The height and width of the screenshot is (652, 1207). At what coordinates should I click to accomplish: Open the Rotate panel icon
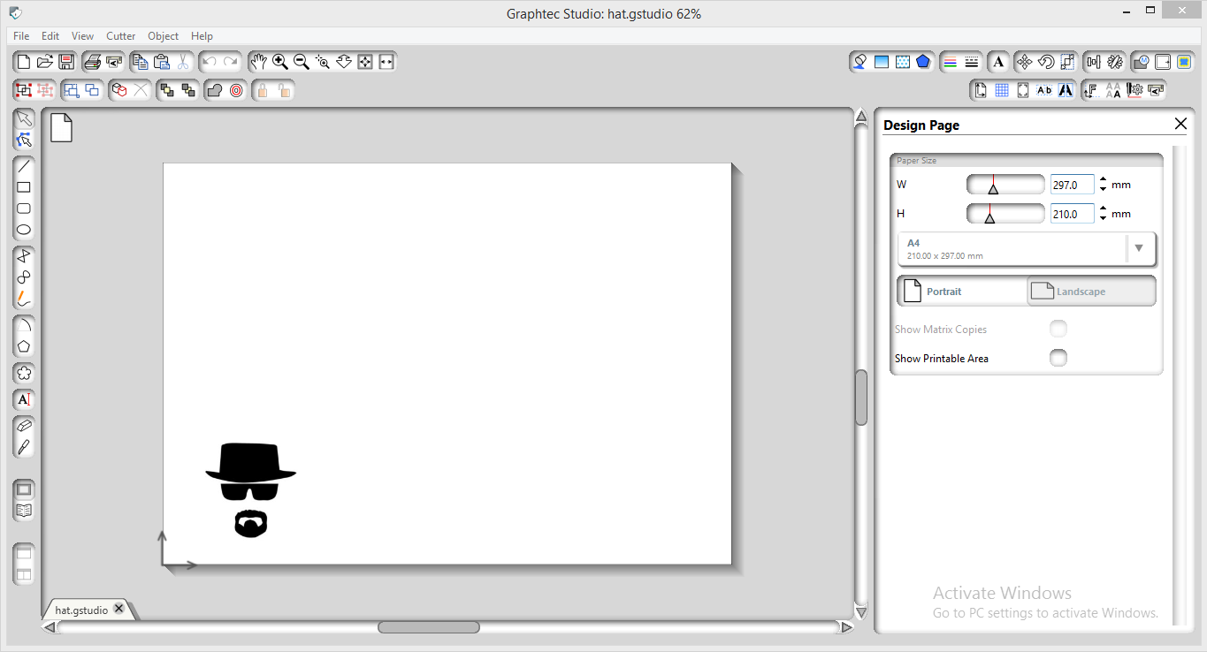[x=1046, y=62]
